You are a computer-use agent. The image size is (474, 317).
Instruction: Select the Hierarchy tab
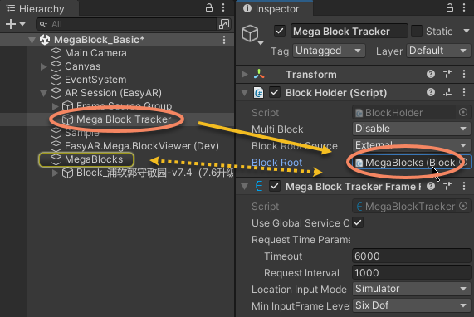coord(40,9)
